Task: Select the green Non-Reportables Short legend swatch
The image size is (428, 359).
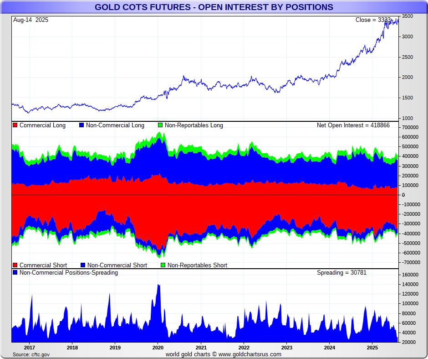Action: [163, 265]
